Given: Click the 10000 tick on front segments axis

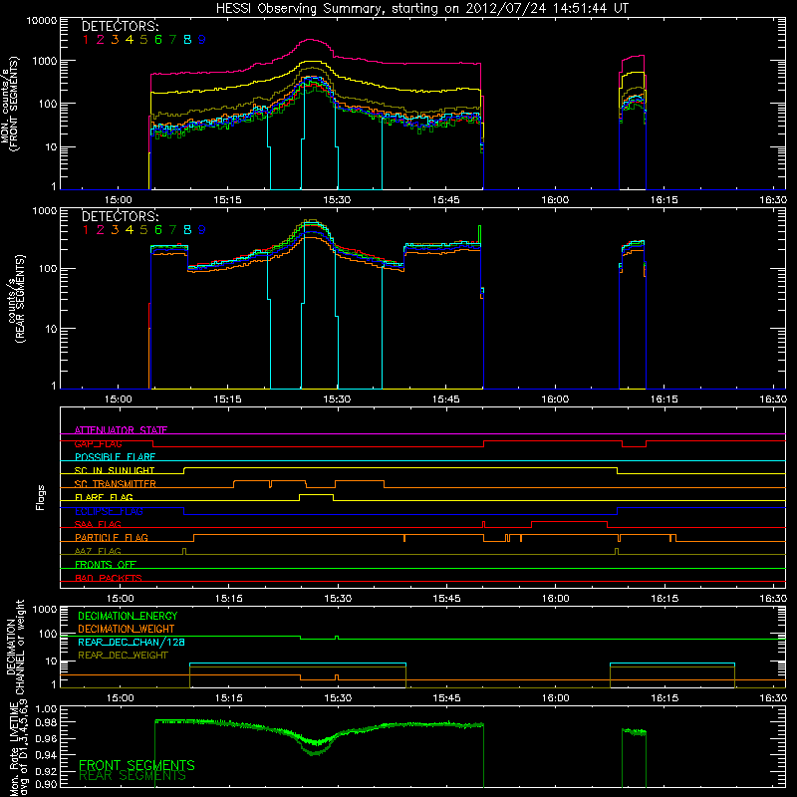Looking at the screenshot, I should pos(42,21).
